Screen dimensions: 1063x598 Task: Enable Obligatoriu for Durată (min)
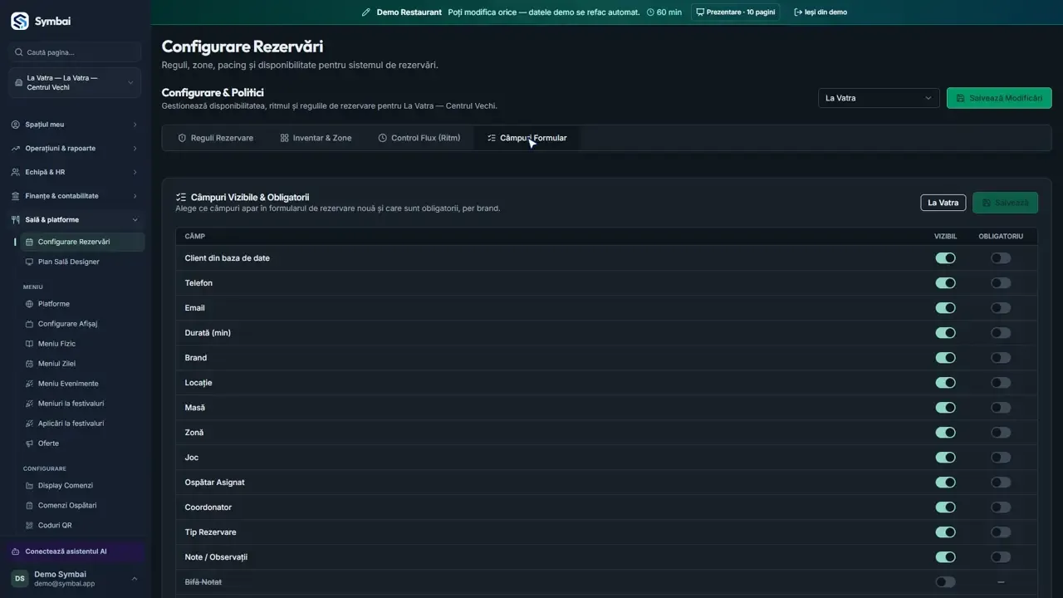1001,333
